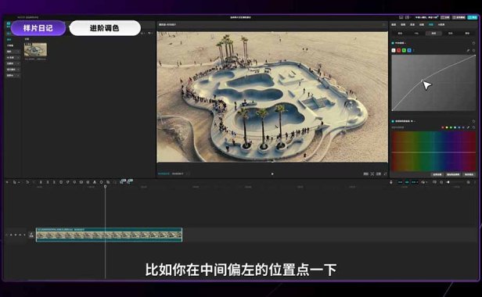Pick the curve eyedropper tool
482x297 pixels.
[468, 50]
